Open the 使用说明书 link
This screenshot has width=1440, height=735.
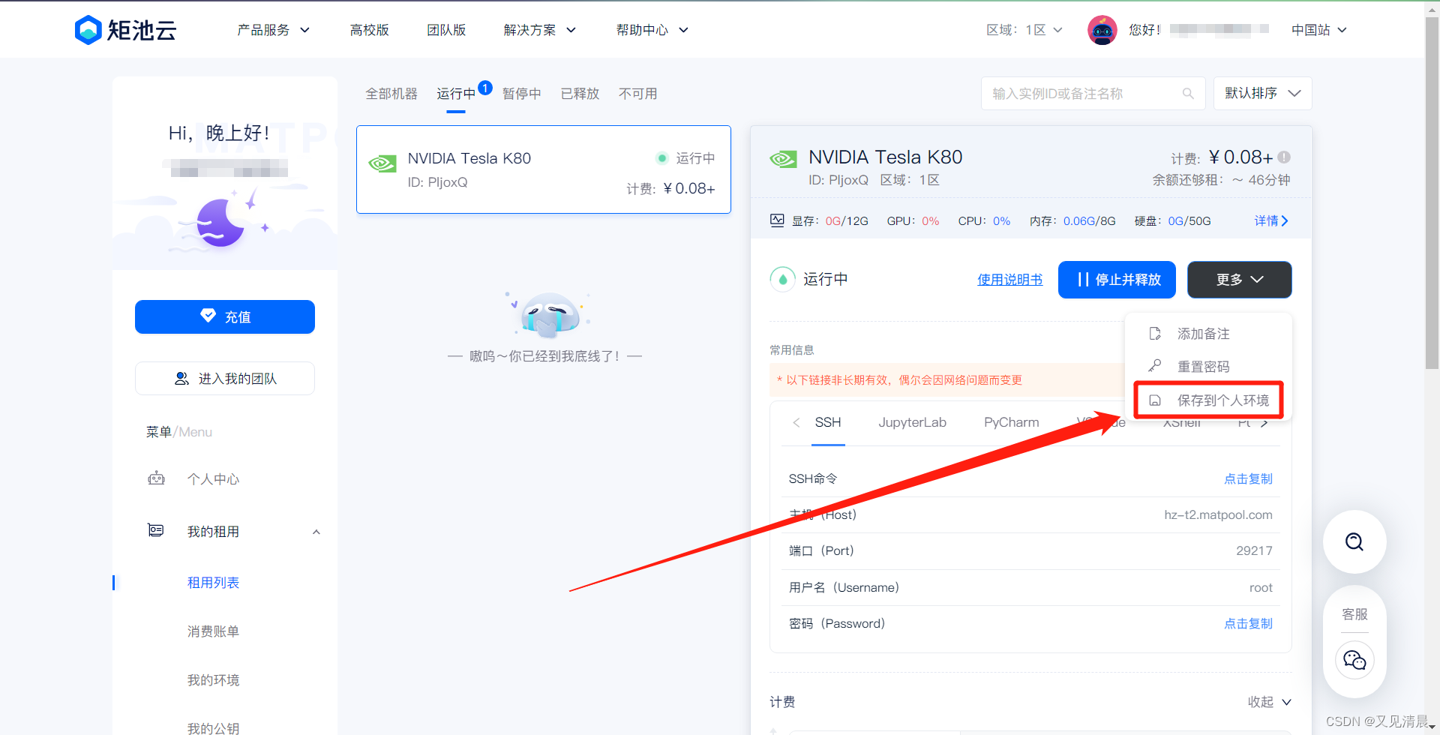tap(1010, 280)
